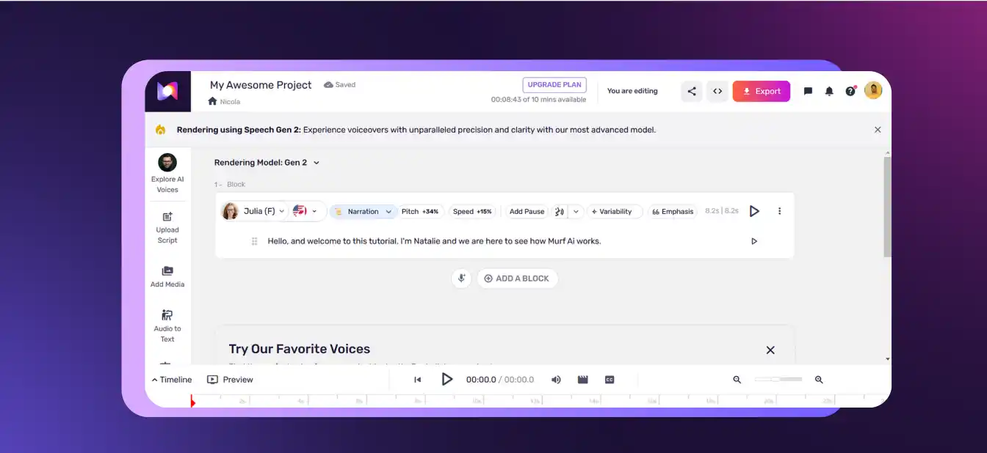This screenshot has height=453, width=987.
Task: Toggle the closed captions CC icon
Action: [610, 380]
